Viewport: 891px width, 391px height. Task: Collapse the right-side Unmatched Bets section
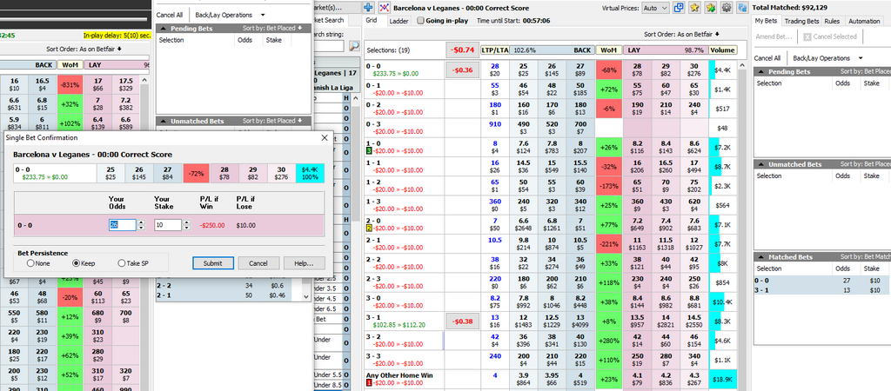759,164
